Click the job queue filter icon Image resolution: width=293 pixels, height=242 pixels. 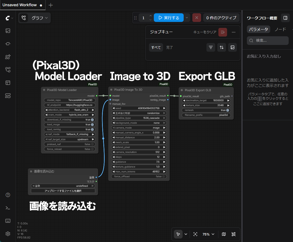[x=211, y=47]
